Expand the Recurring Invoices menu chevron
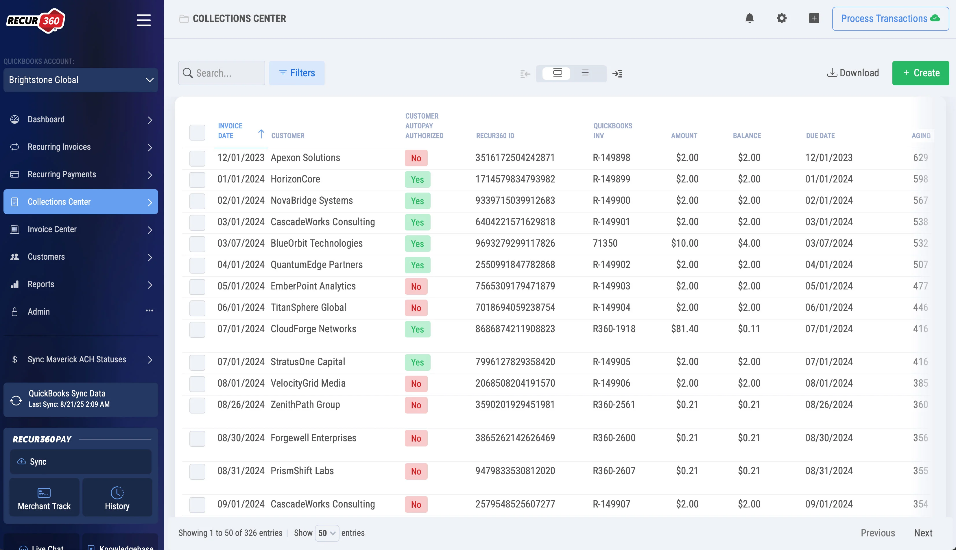Viewport: 956px width, 550px height. click(150, 147)
